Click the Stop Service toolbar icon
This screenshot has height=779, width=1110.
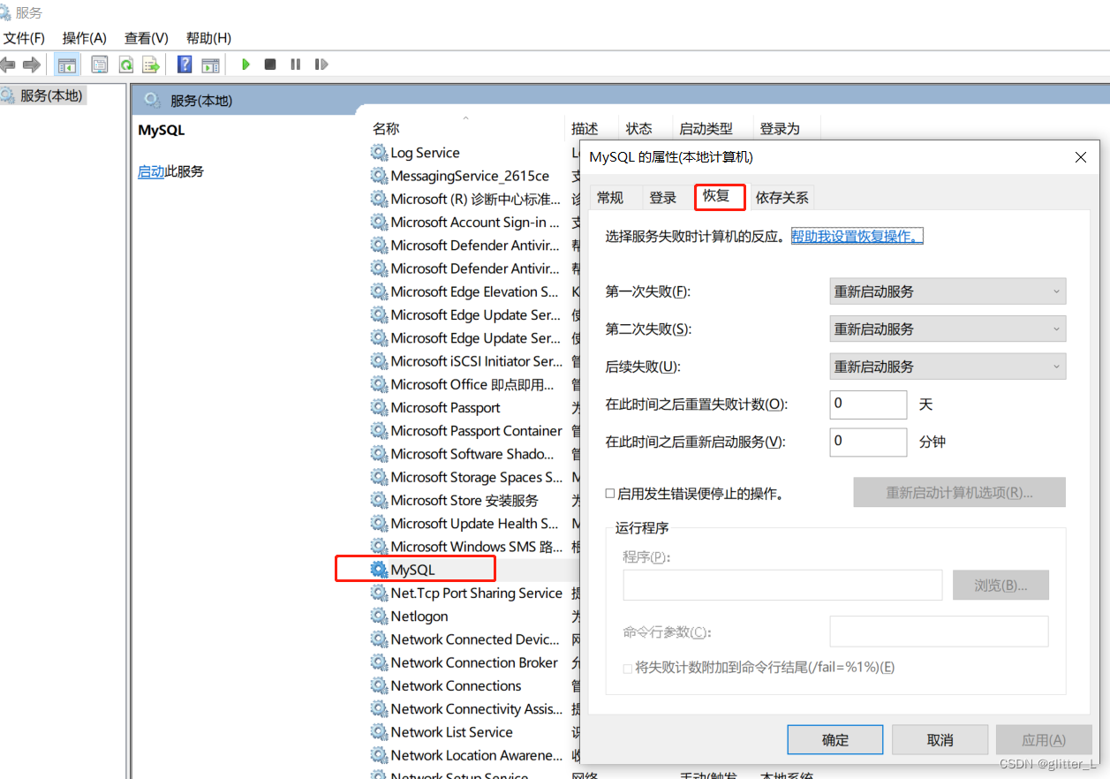coord(270,64)
